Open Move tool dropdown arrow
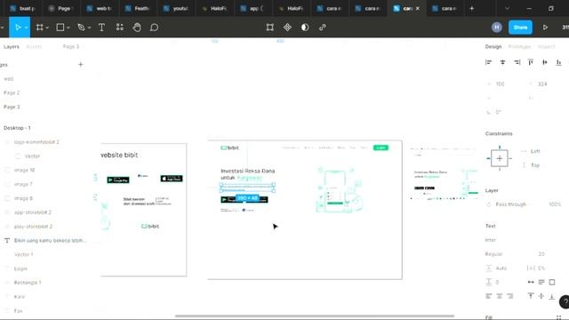This screenshot has width=569, height=320. tap(26, 28)
